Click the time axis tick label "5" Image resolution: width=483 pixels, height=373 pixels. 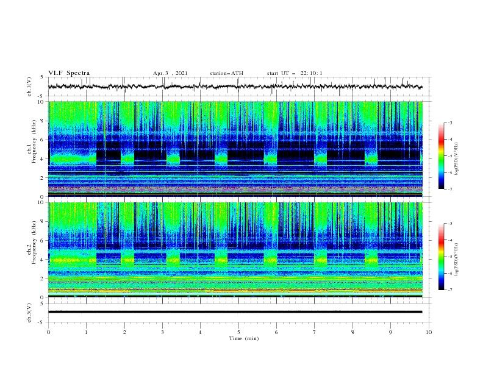point(238,332)
